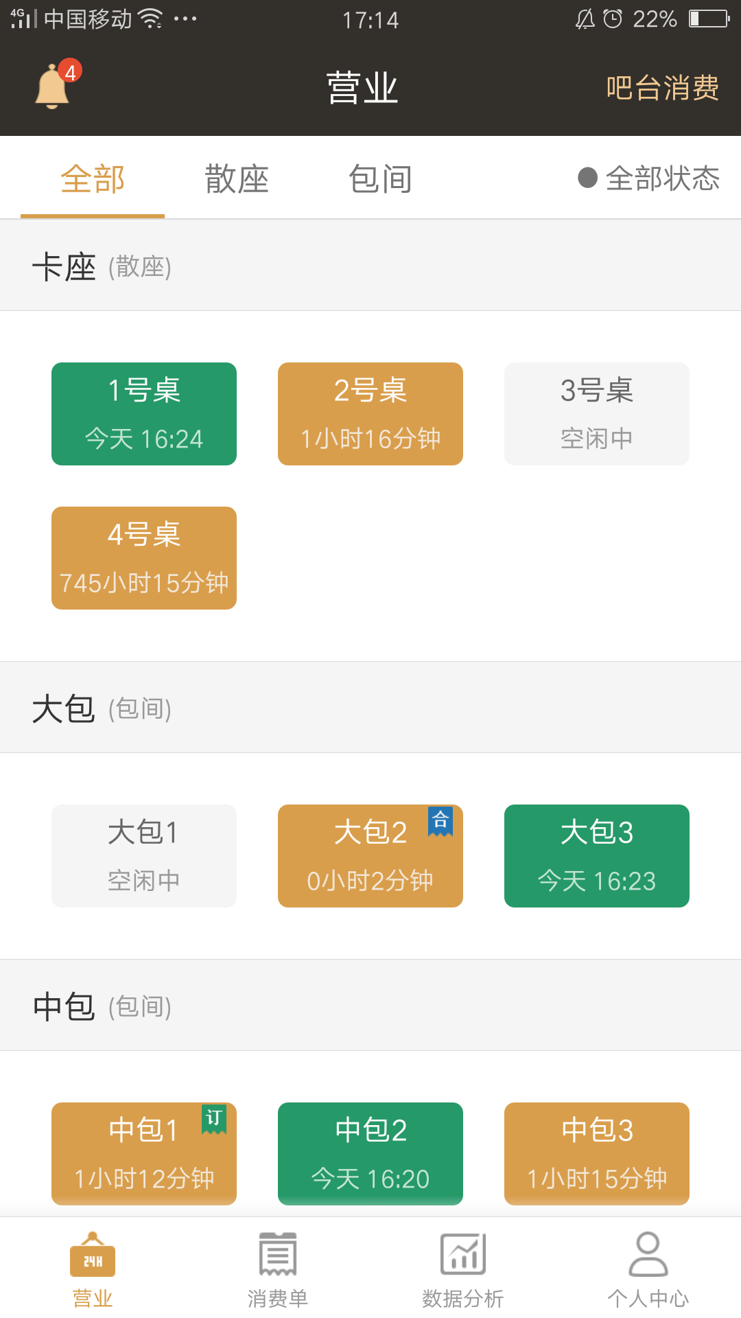Open table 1号桌 booked today 16:24
The image size is (741, 1318).
click(x=144, y=414)
